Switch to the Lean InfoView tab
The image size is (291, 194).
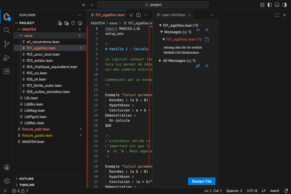click(x=173, y=15)
